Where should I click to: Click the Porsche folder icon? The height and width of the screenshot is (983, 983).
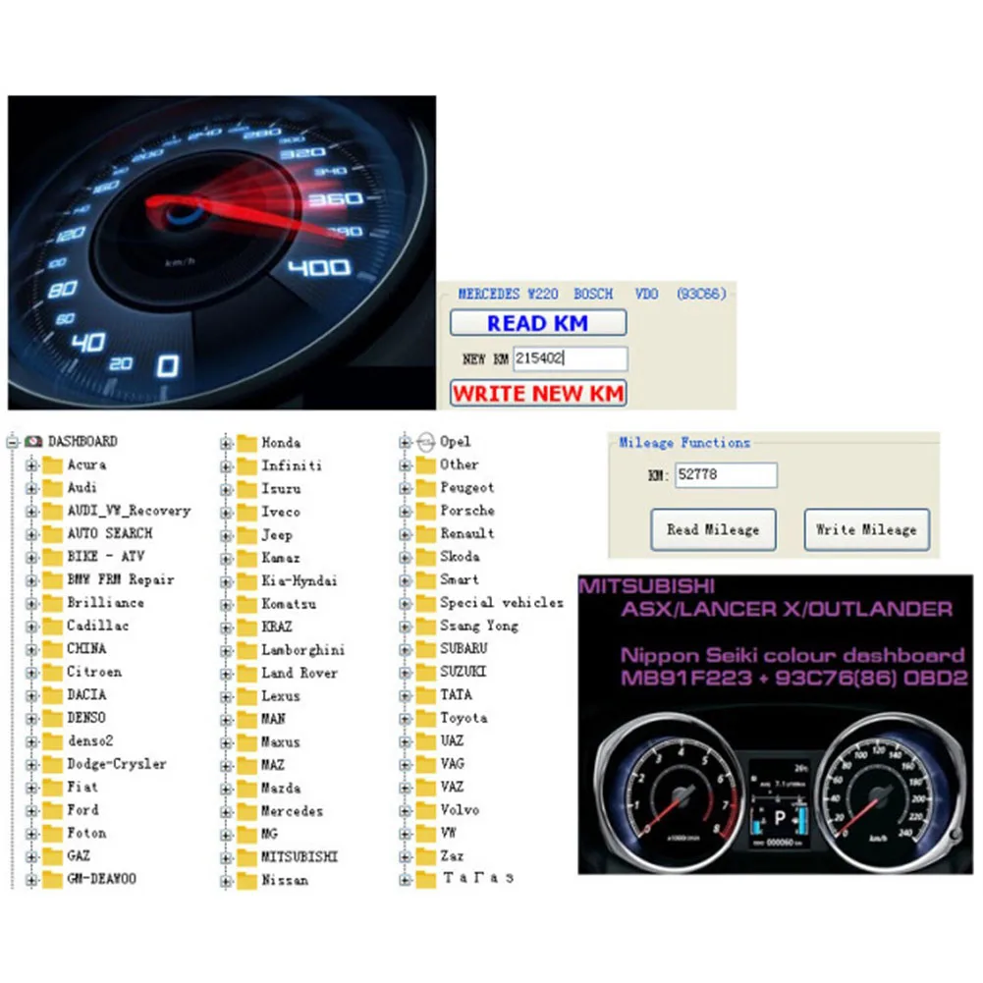(426, 512)
